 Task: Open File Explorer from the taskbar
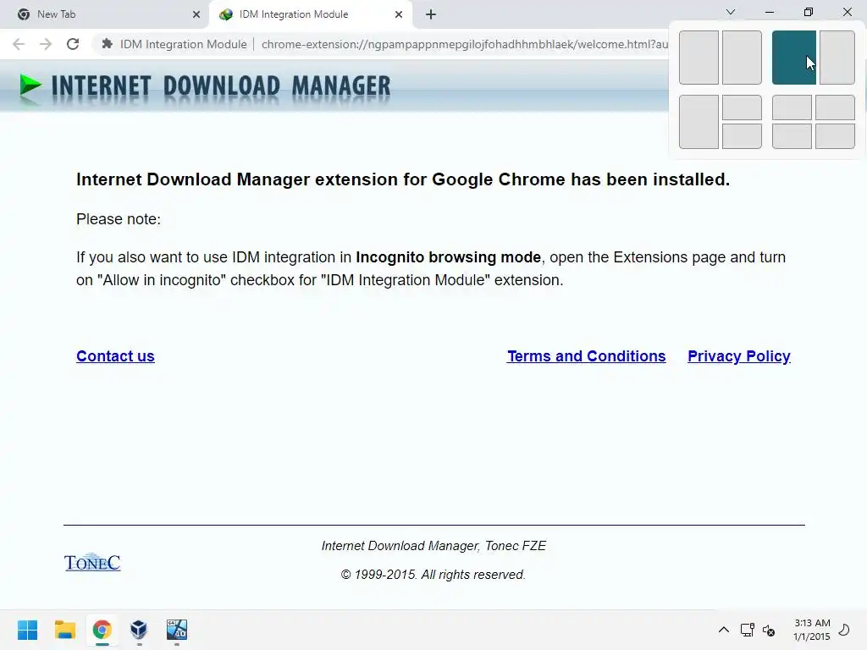pos(64,630)
